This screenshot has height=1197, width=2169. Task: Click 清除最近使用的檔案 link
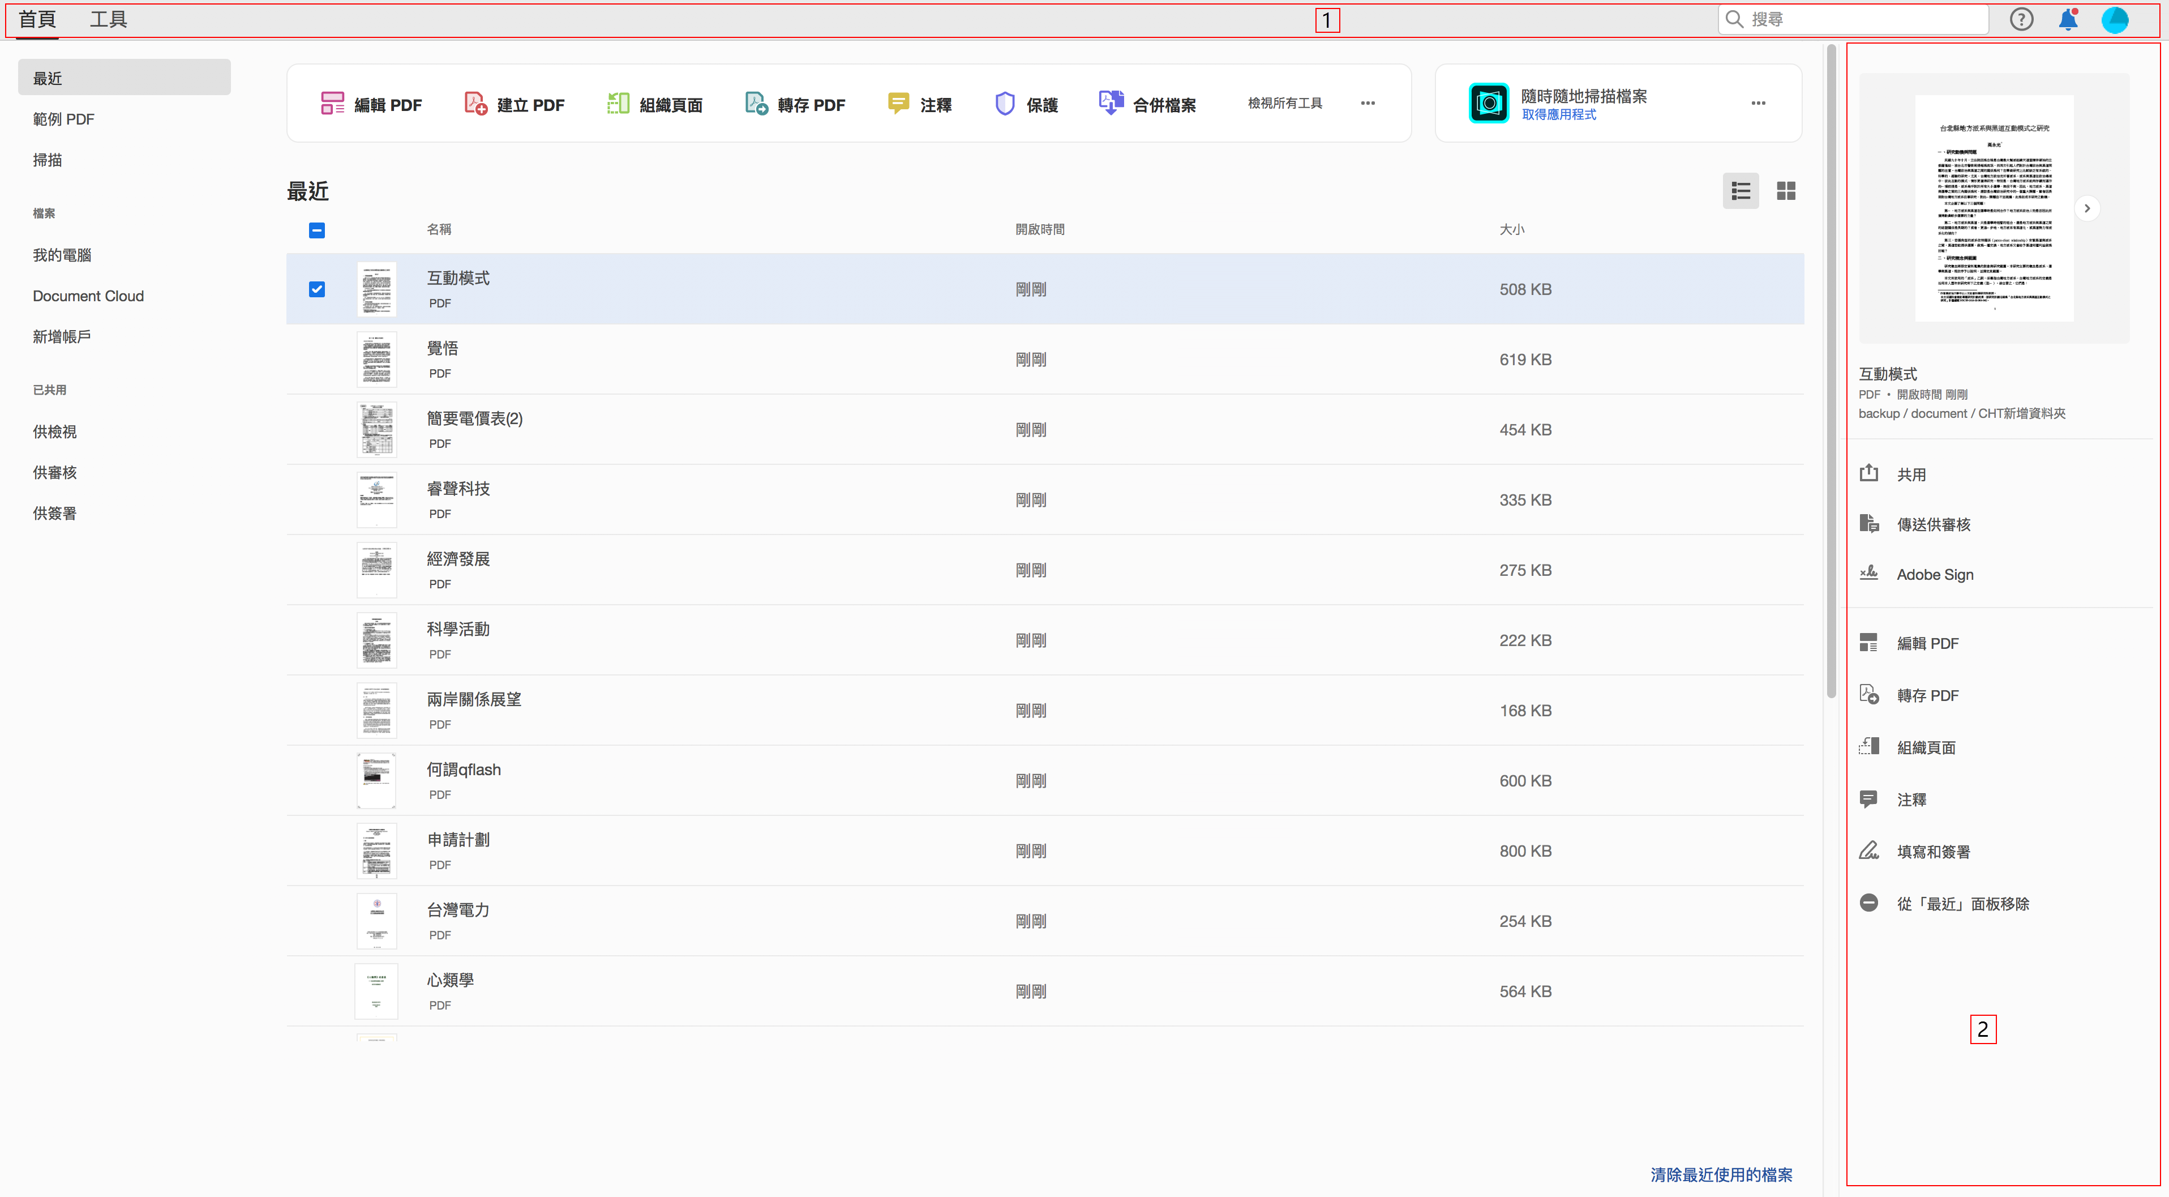click(1721, 1174)
